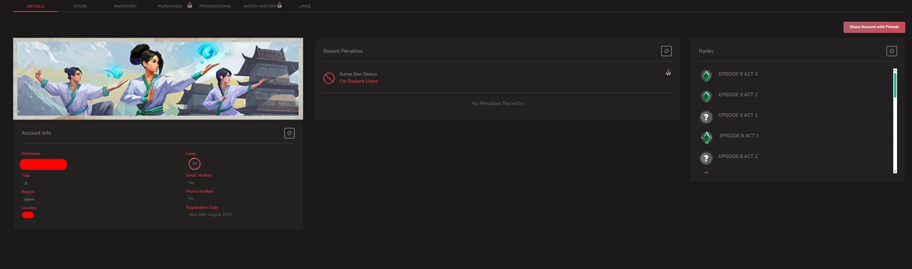
Task: Click Share Account with Friends button
Action: 874,27
